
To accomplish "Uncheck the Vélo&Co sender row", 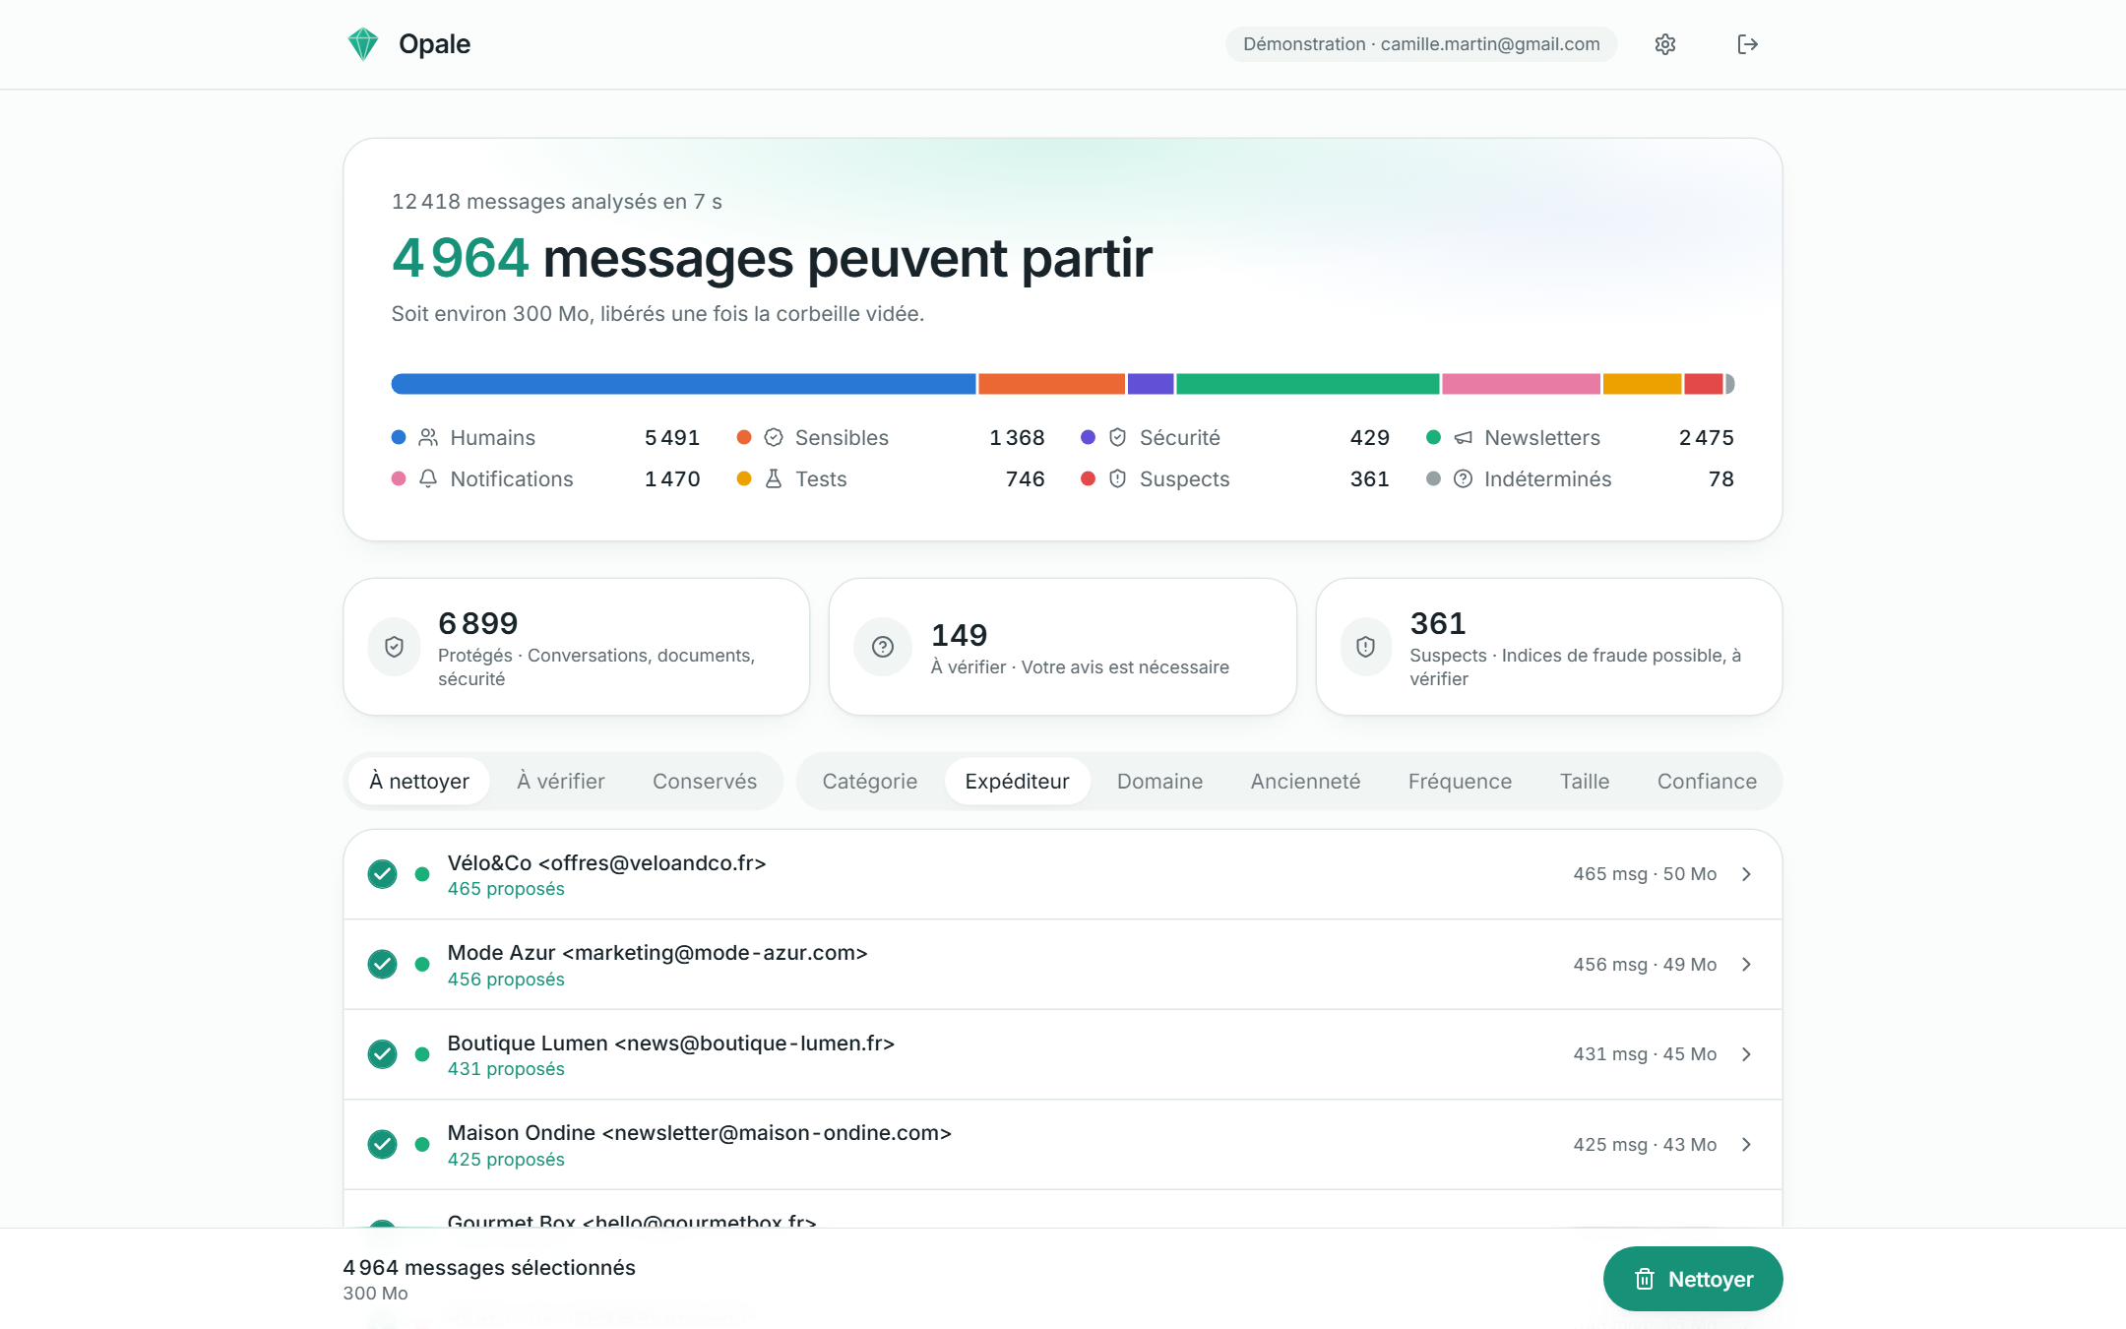I will [x=382, y=874].
